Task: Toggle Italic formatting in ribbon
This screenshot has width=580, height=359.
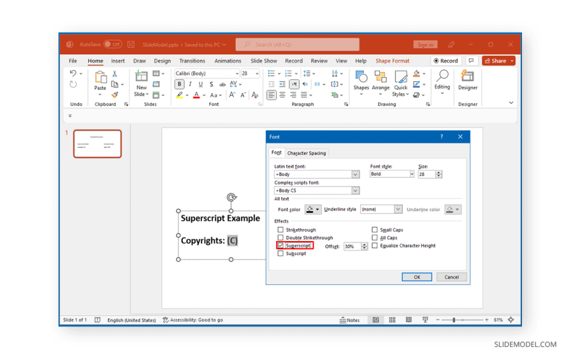Action: [x=190, y=85]
